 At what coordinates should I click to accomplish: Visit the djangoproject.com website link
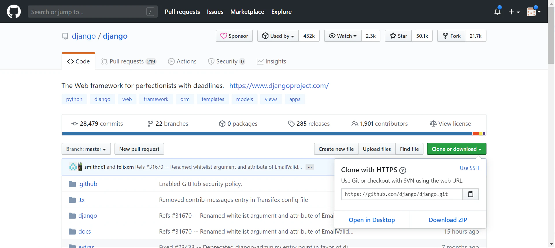click(x=279, y=86)
